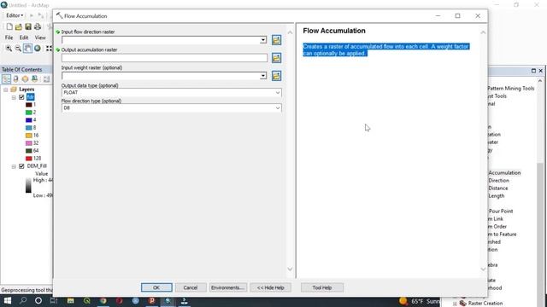Collapse the fdir layer legend
547x307 pixels.
(14, 97)
